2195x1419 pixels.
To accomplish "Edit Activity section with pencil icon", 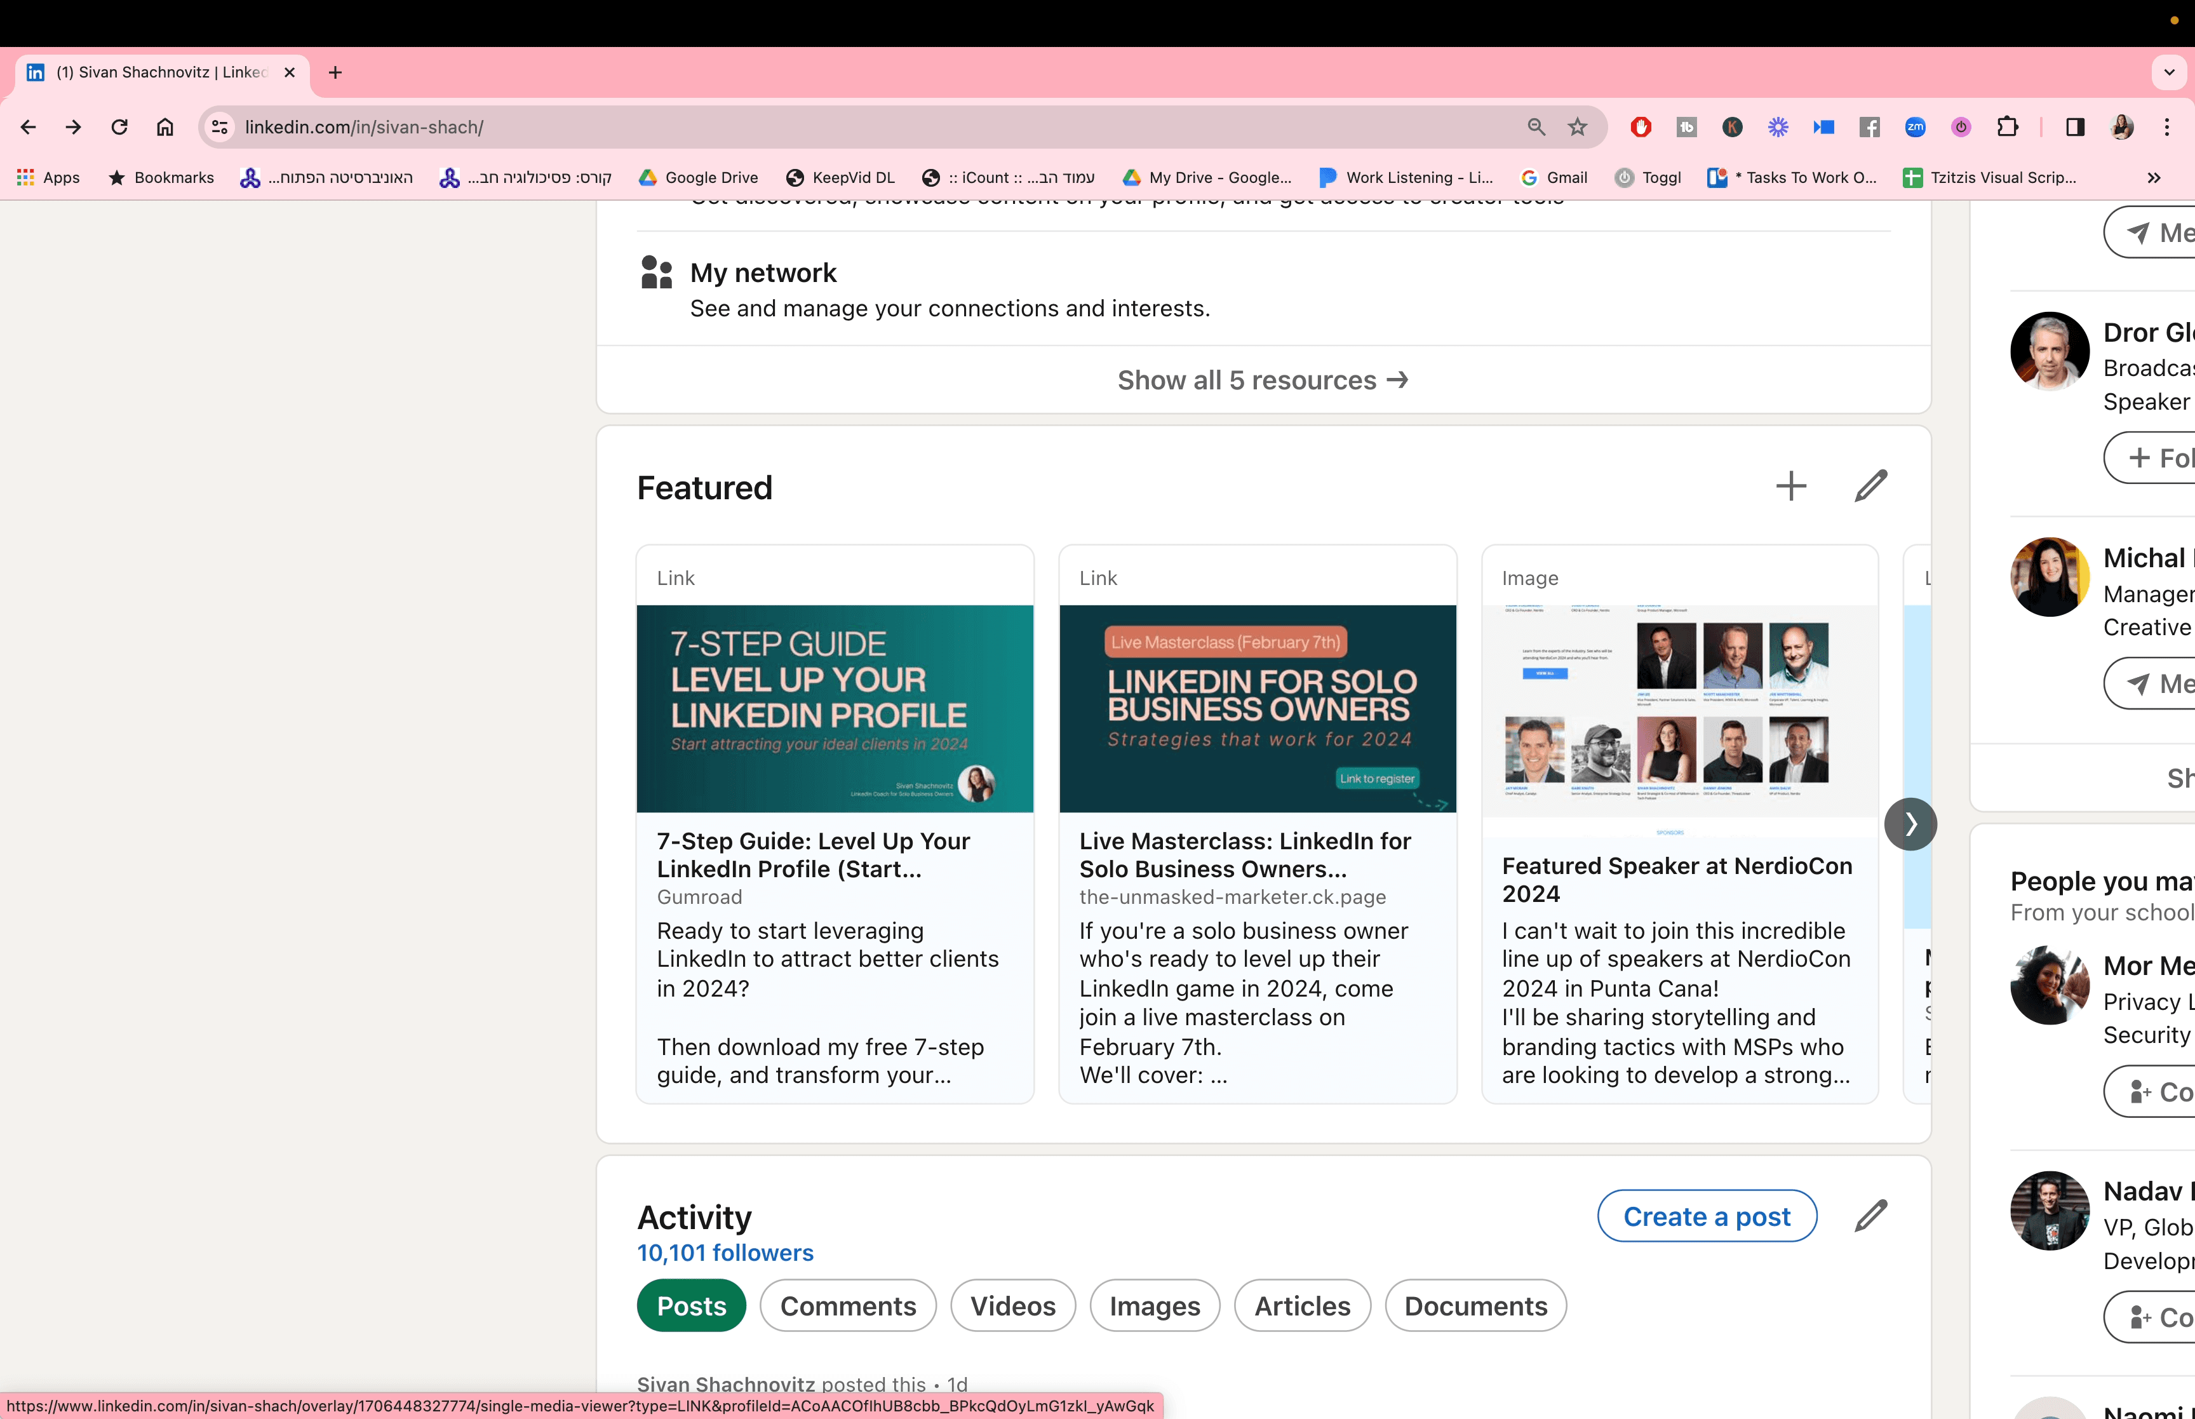I will pos(1871,1216).
